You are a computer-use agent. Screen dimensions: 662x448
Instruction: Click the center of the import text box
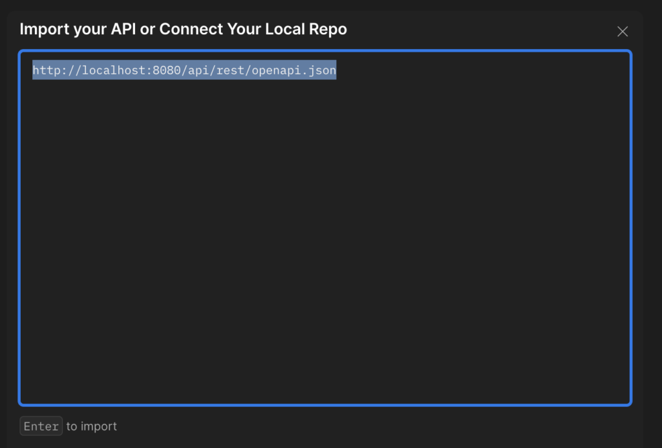pyautogui.click(x=325, y=228)
